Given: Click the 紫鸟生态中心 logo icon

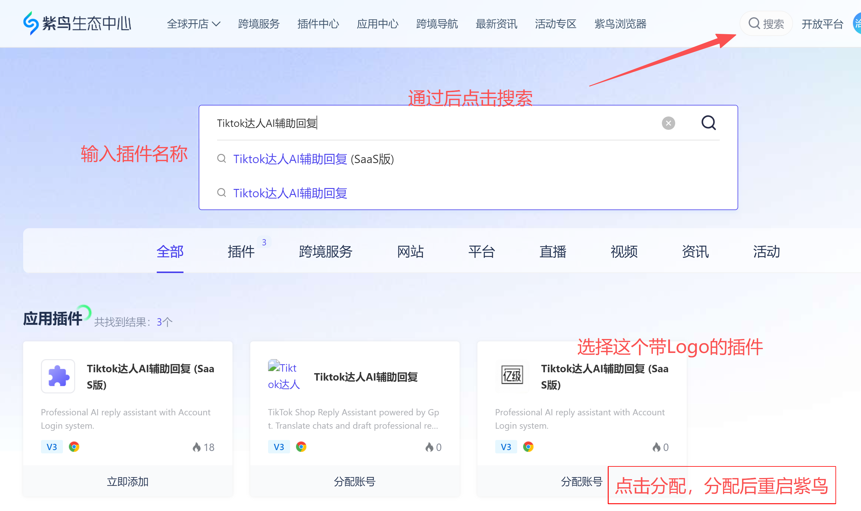Looking at the screenshot, I should click(31, 23).
